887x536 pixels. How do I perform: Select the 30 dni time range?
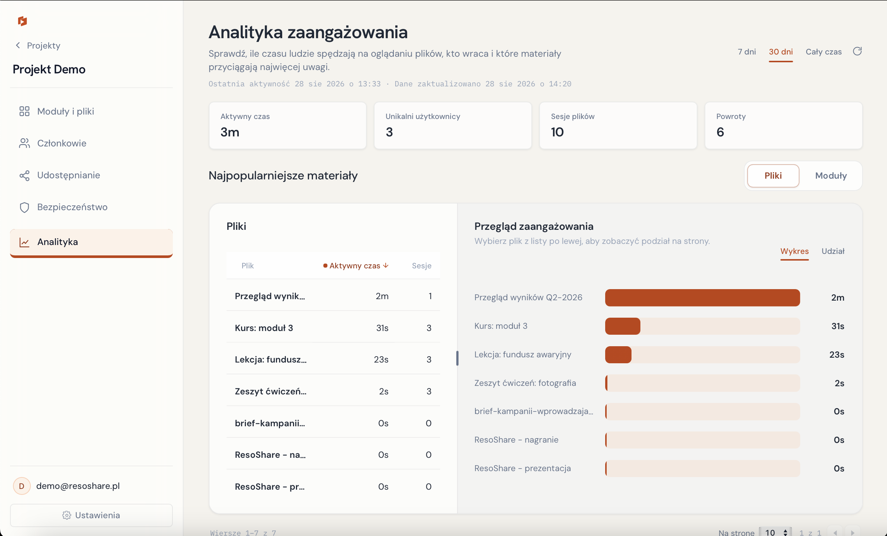(781, 52)
